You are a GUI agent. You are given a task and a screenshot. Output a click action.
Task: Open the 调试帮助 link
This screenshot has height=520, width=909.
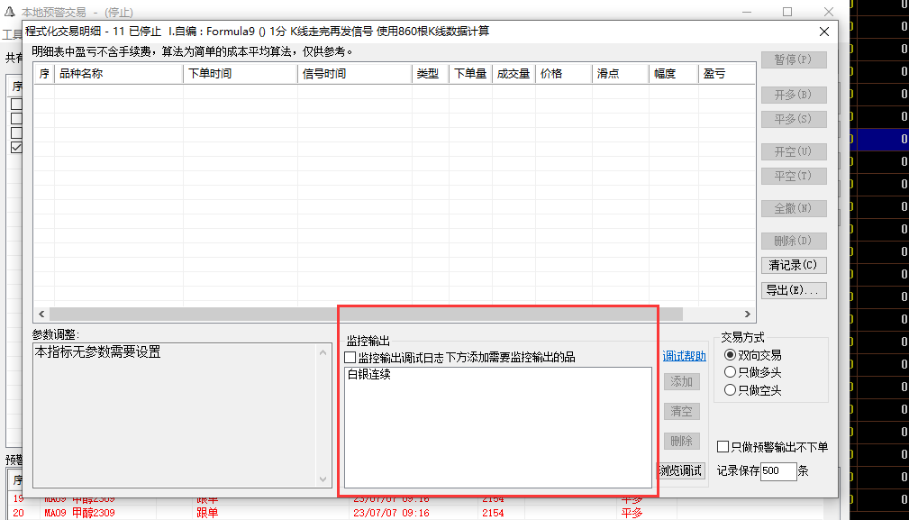[684, 357]
